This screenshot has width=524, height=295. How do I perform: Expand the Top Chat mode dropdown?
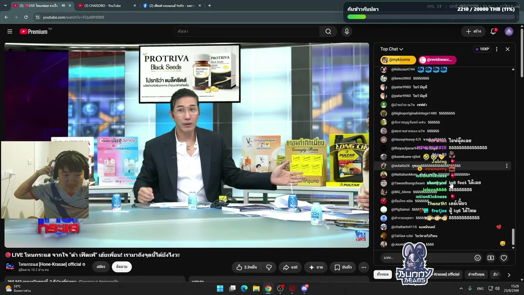392,49
